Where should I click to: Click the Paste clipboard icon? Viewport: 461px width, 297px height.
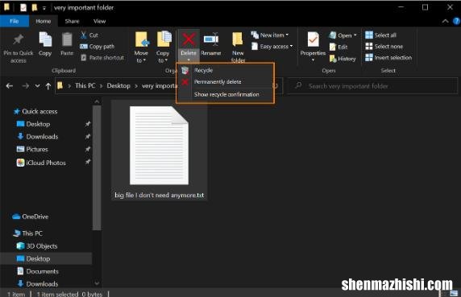67,39
